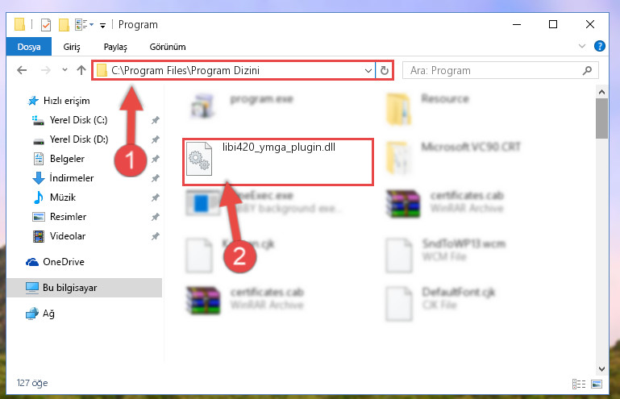The height and width of the screenshot is (399, 620).
Task: Expand the ribbon chevron
Action: [x=581, y=46]
